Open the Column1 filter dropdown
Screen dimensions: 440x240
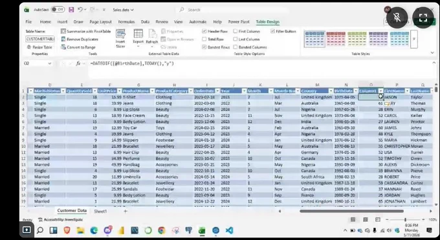380,91
